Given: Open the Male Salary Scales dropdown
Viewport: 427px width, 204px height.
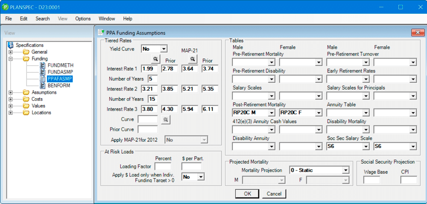Looking at the screenshot, I should pos(271,96).
